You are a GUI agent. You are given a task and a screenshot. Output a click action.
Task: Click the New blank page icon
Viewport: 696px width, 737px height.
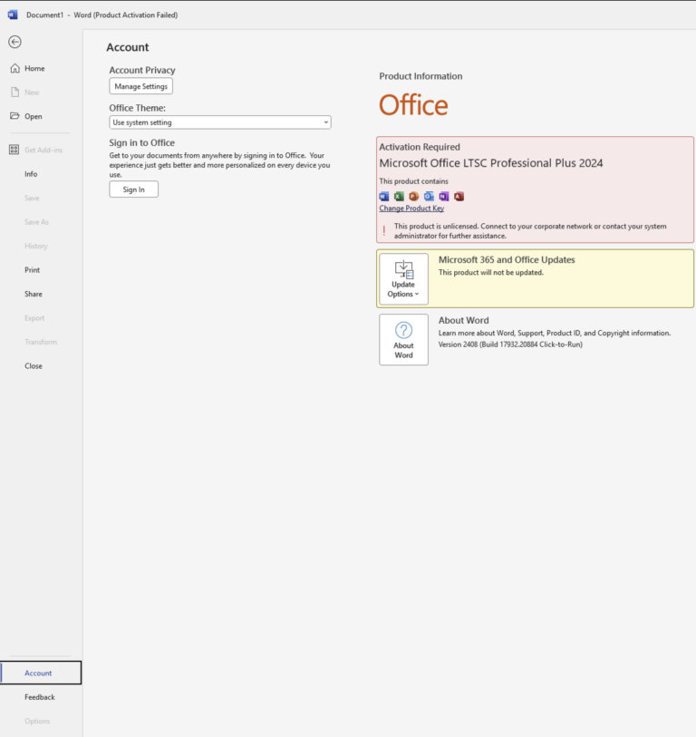15,92
